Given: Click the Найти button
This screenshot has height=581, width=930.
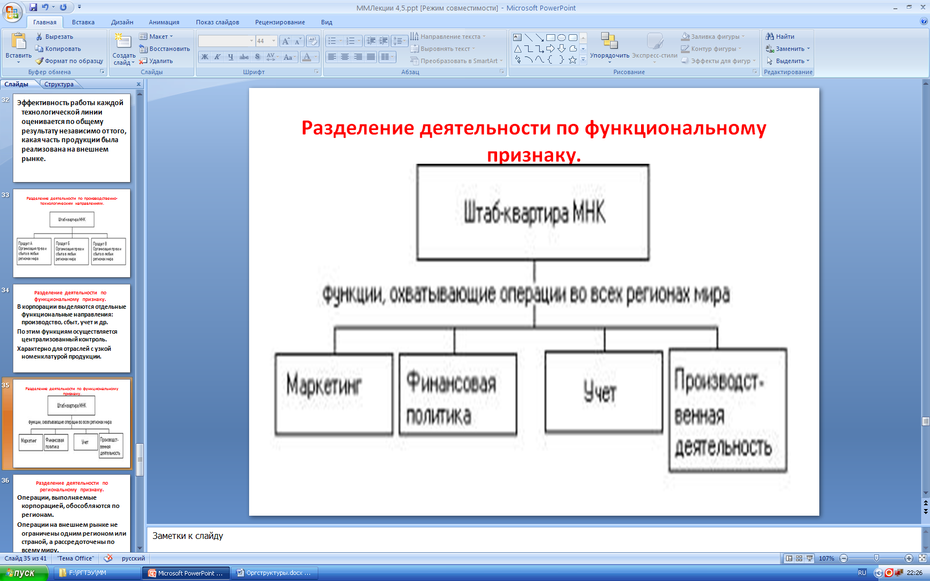Looking at the screenshot, I should (780, 37).
